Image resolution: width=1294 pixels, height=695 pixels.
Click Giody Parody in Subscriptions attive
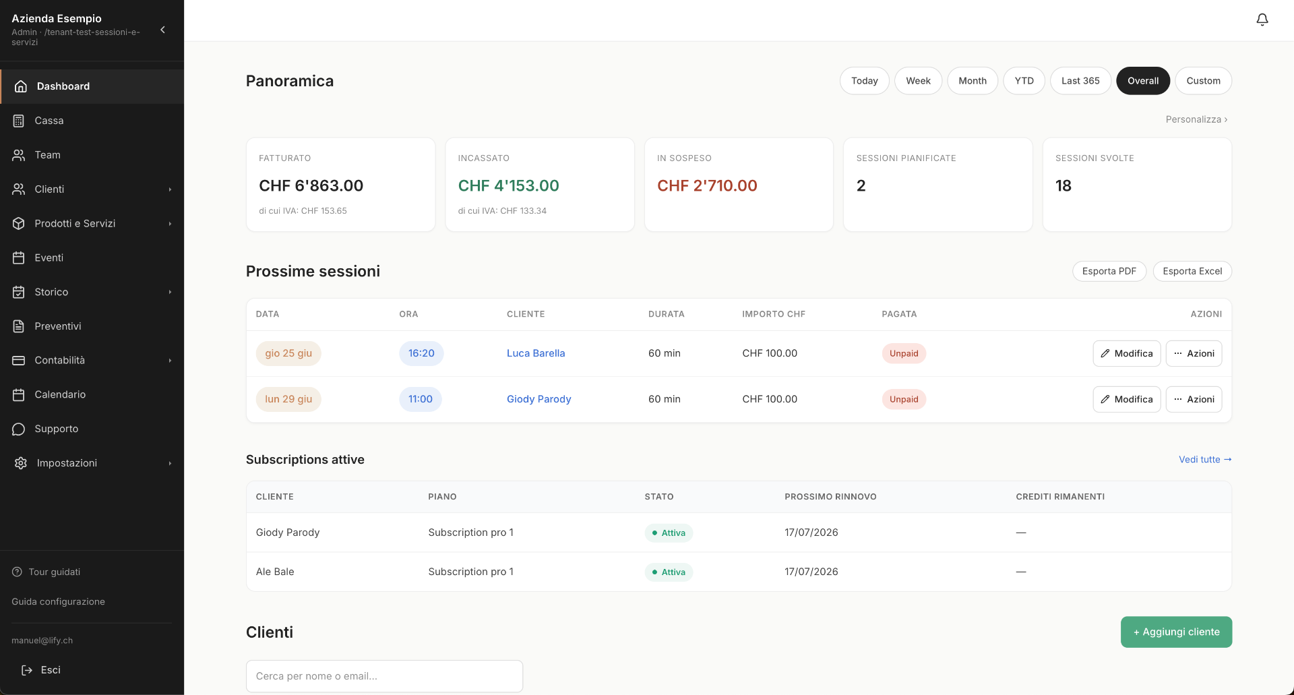[288, 533]
